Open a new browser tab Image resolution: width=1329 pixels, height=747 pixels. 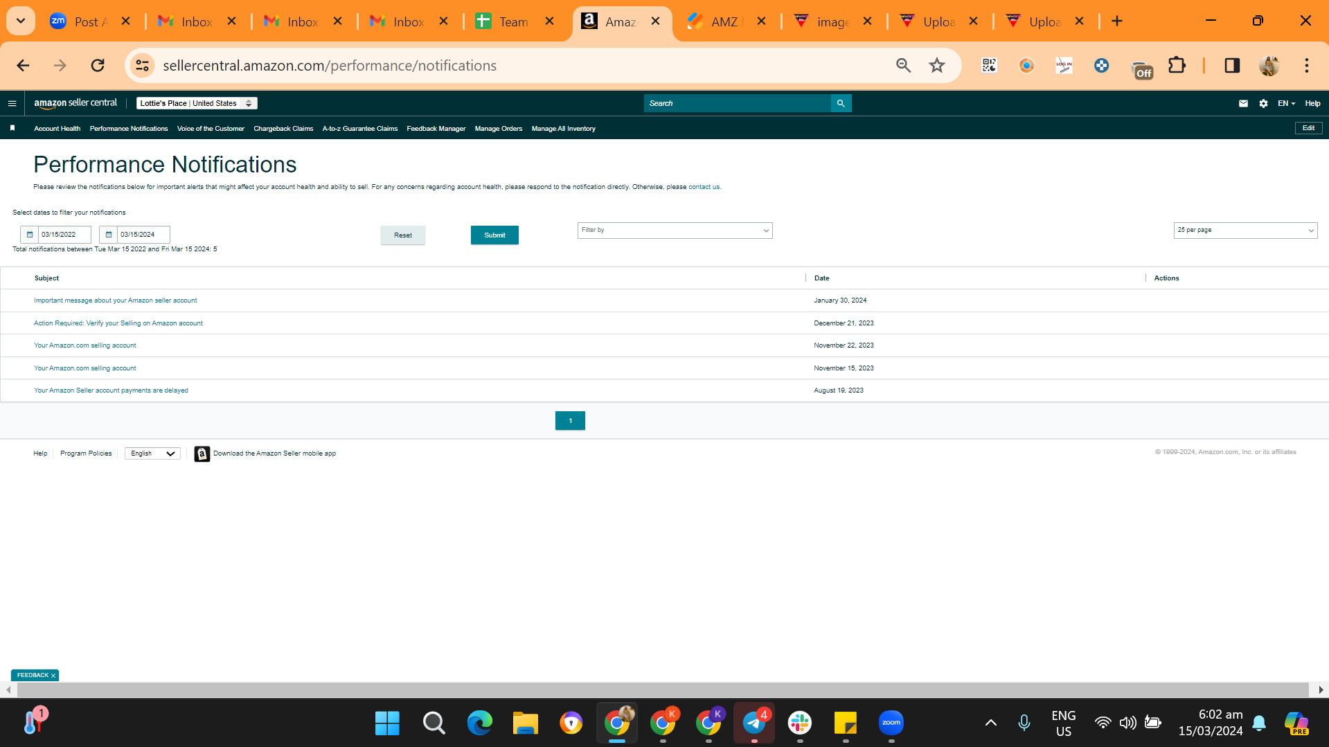[x=1117, y=21]
